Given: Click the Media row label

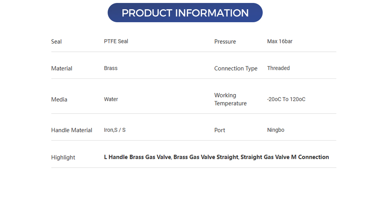Looking at the screenshot, I should [59, 100].
